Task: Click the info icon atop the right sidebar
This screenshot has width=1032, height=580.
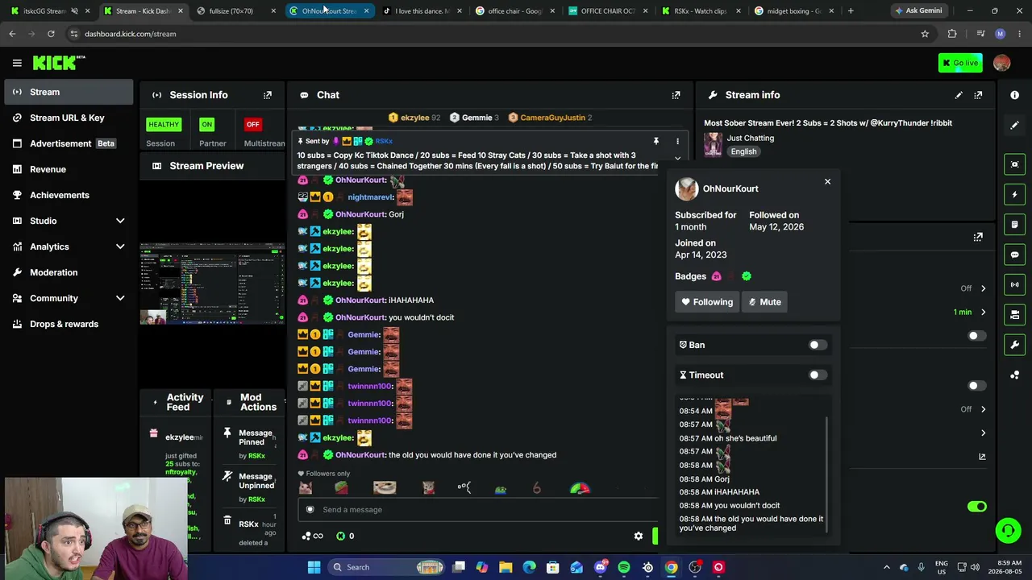Action: click(1014, 95)
